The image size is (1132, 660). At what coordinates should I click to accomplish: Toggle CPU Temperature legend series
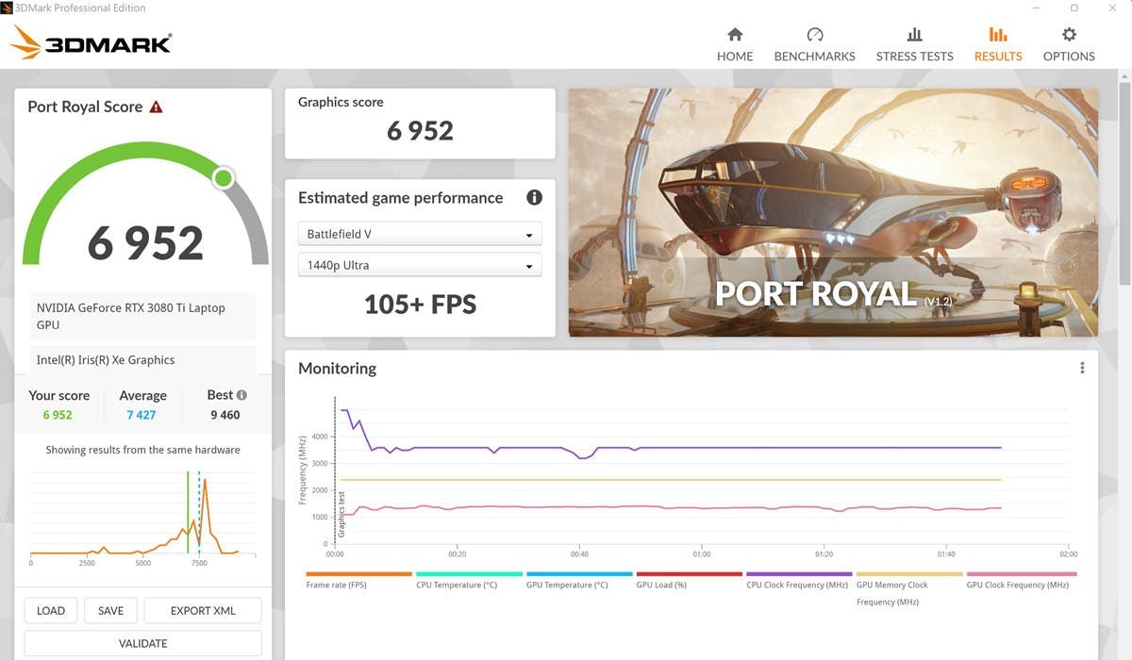point(469,580)
